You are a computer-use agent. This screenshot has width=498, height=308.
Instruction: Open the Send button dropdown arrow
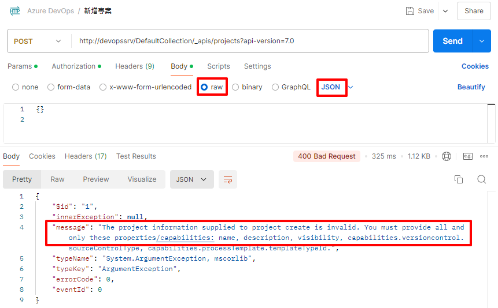click(481, 41)
